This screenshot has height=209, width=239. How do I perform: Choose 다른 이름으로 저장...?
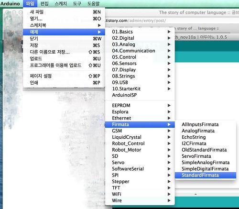tap(64, 52)
